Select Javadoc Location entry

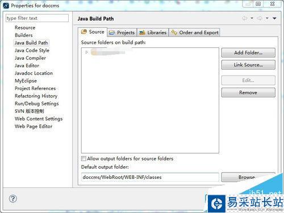34,73
